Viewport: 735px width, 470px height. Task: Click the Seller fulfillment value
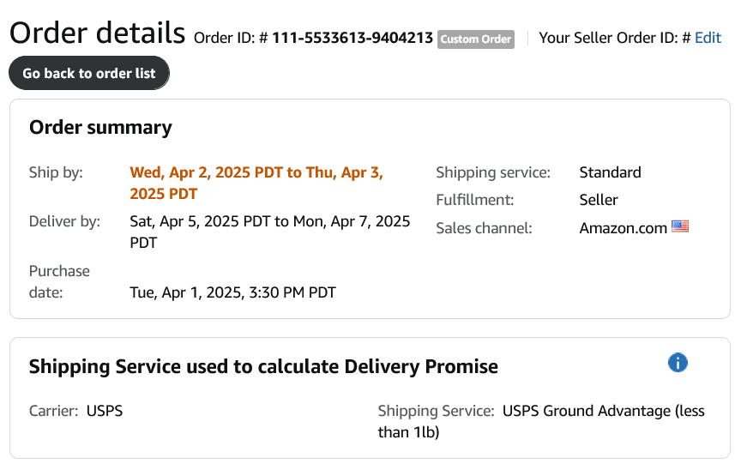click(x=598, y=200)
